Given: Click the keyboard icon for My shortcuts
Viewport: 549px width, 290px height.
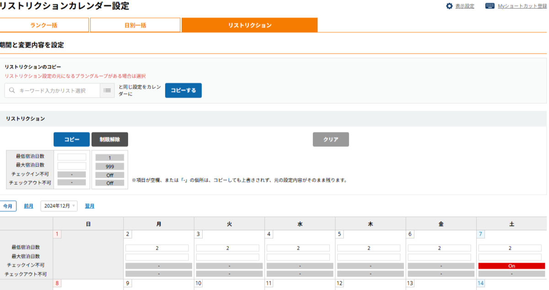Looking at the screenshot, I should pyautogui.click(x=490, y=6).
